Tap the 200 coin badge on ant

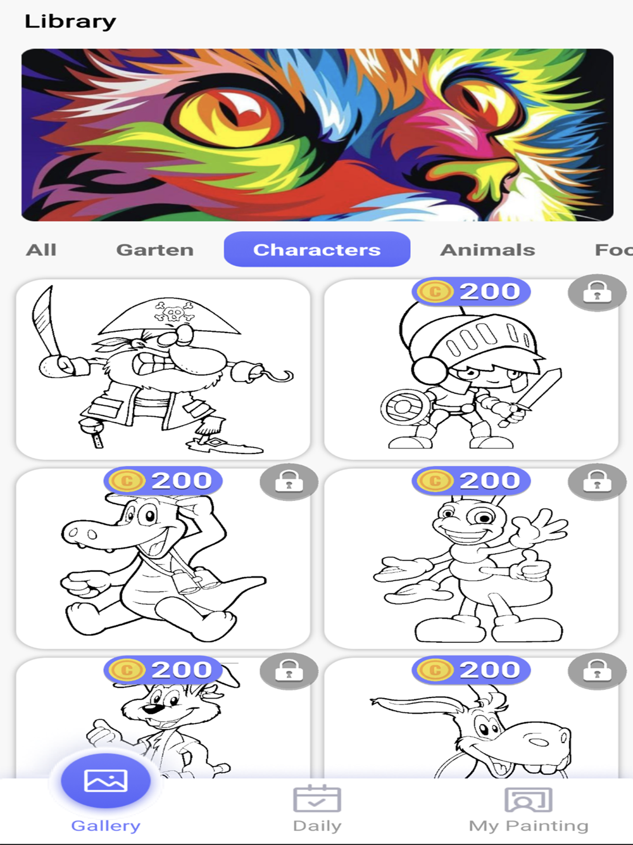pyautogui.click(x=471, y=481)
